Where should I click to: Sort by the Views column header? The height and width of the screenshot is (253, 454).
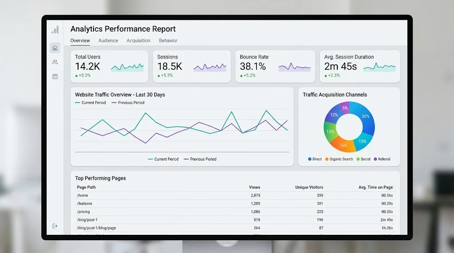coord(254,187)
